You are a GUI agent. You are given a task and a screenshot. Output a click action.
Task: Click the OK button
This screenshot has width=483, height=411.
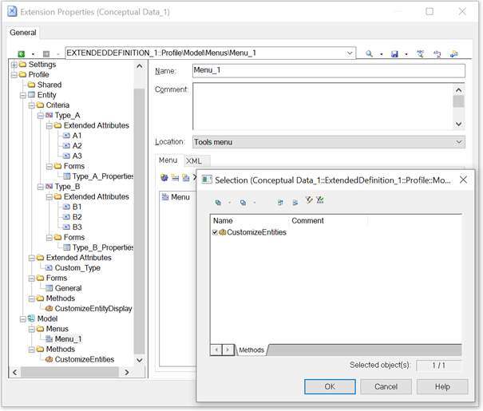(330, 386)
